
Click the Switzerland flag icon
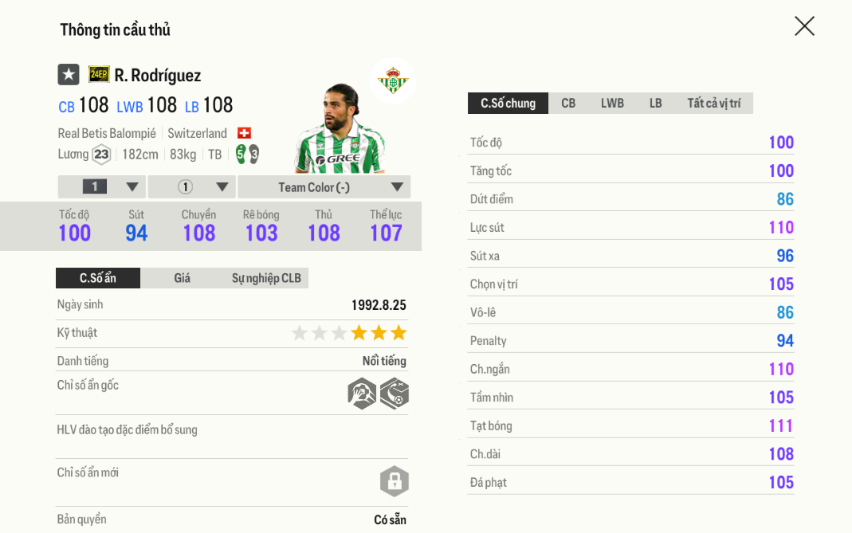coord(244,133)
